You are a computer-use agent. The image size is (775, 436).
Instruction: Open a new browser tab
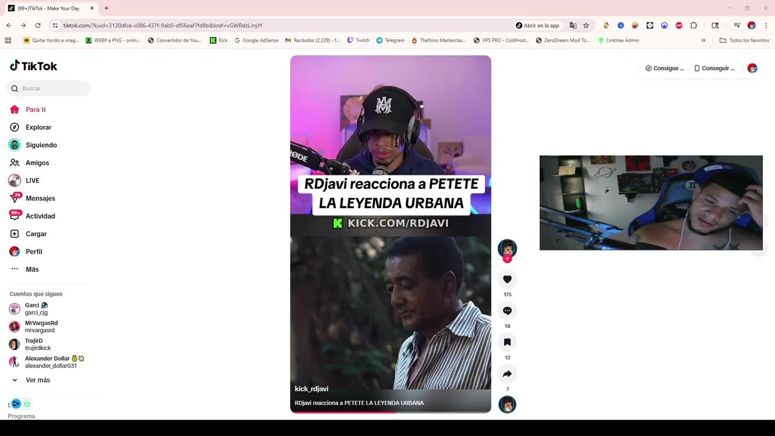107,8
